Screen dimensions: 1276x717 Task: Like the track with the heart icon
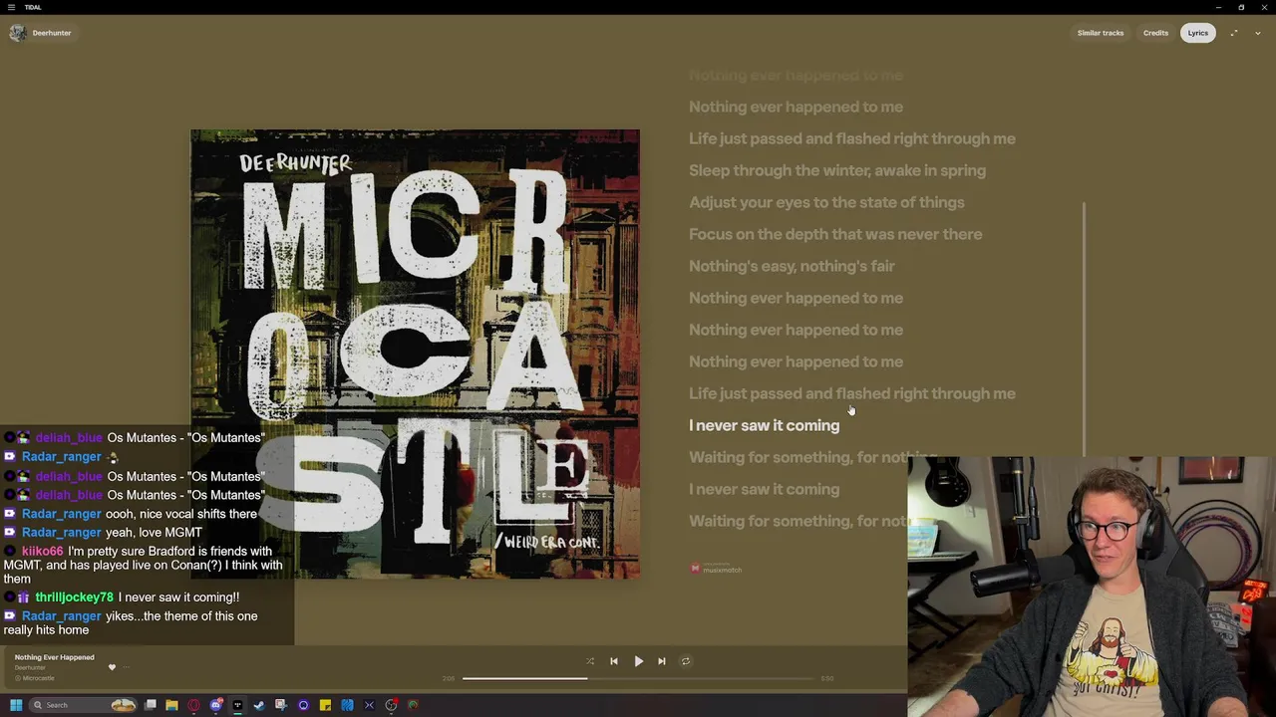pyautogui.click(x=112, y=667)
